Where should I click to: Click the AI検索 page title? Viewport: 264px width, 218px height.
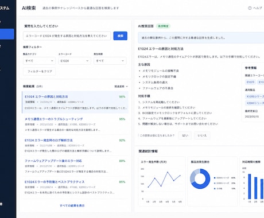pos(29,8)
